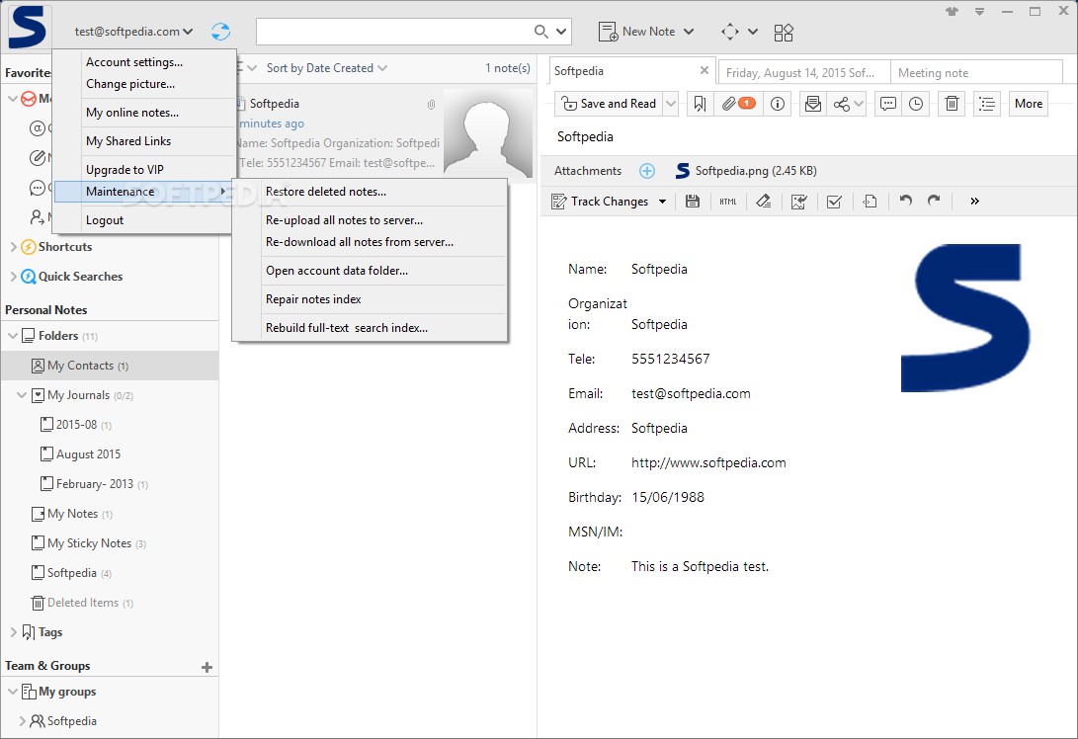1078x739 pixels.
Task: Open Sort by Date Created dropdown
Action: (x=327, y=68)
